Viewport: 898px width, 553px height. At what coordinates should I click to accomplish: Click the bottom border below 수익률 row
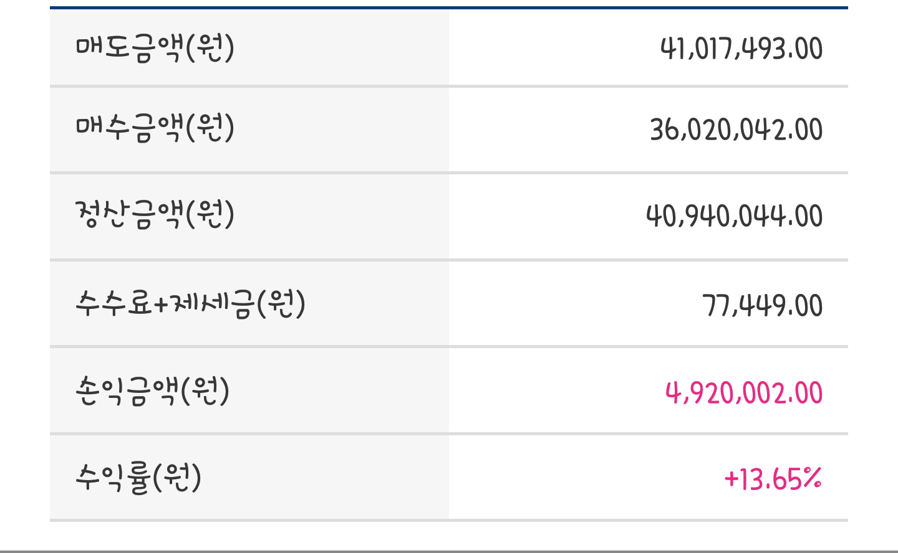coord(449,520)
